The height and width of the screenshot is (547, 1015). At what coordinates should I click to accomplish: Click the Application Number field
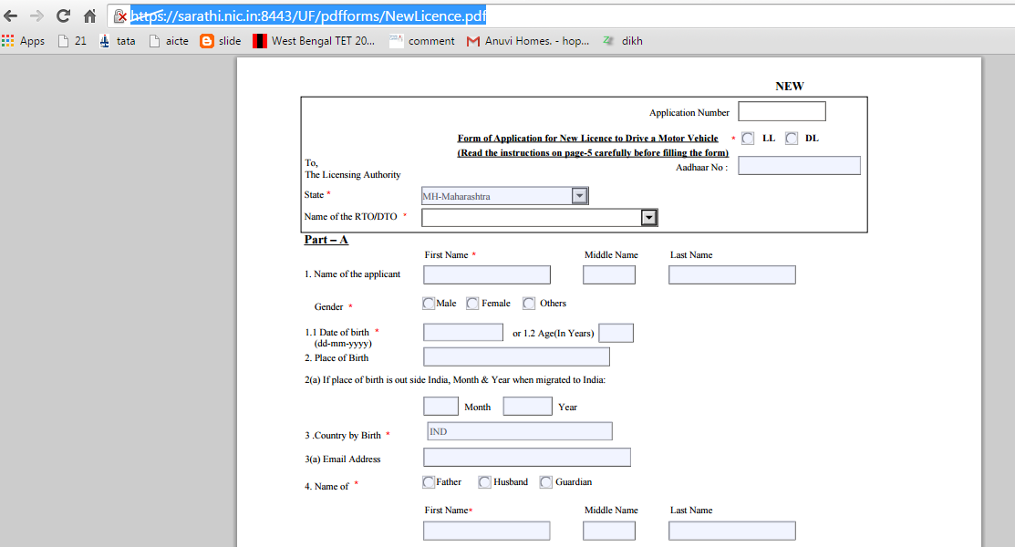pos(782,111)
